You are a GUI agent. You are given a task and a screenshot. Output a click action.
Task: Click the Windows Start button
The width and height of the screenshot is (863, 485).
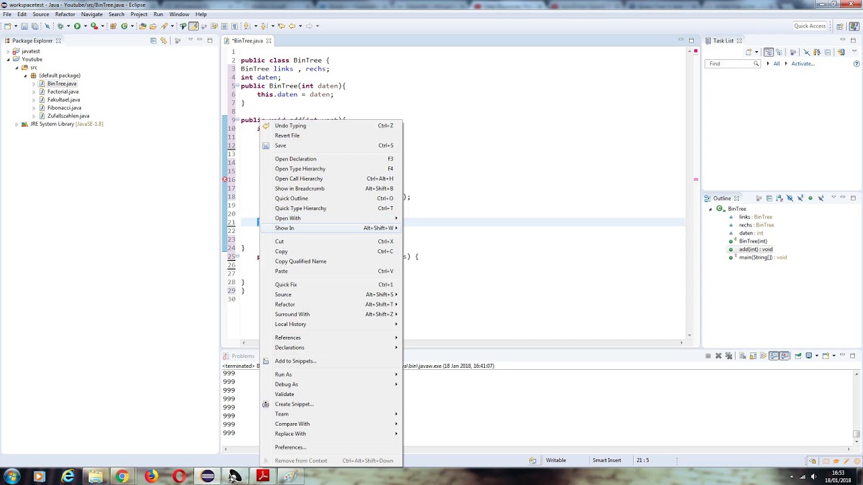coord(11,477)
